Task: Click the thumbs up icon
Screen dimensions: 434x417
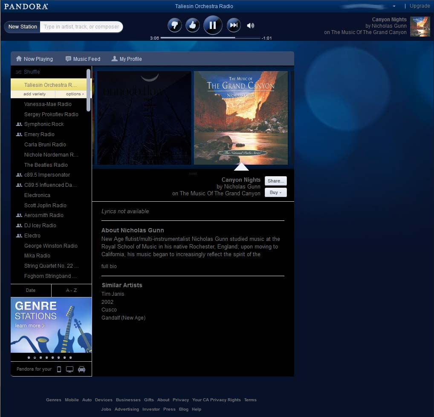Action: [x=192, y=26]
